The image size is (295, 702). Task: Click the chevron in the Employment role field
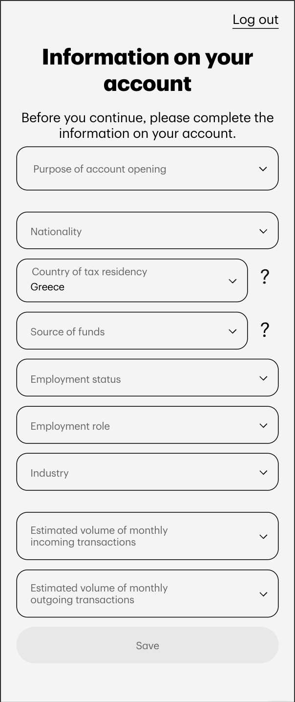263,426
